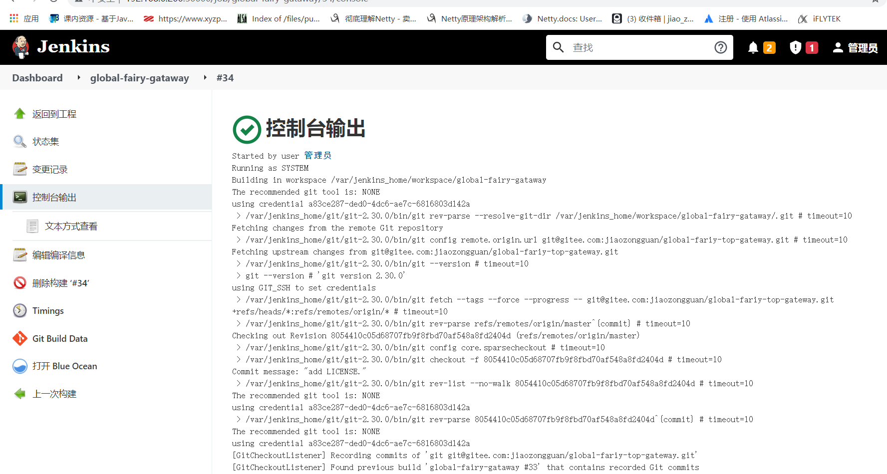Expand the dropdown arrow after global-fairy-gataway breadcrumb
The height and width of the screenshot is (474, 887).
click(x=205, y=77)
